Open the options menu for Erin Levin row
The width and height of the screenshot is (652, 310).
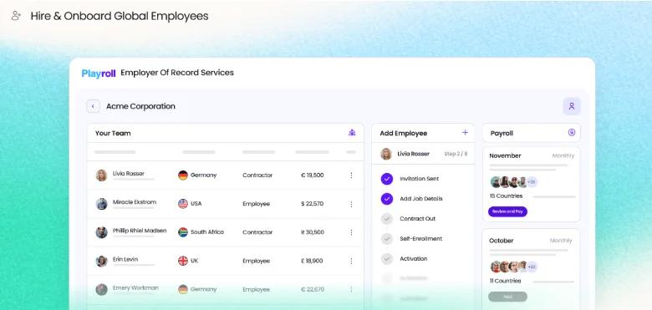click(x=351, y=261)
